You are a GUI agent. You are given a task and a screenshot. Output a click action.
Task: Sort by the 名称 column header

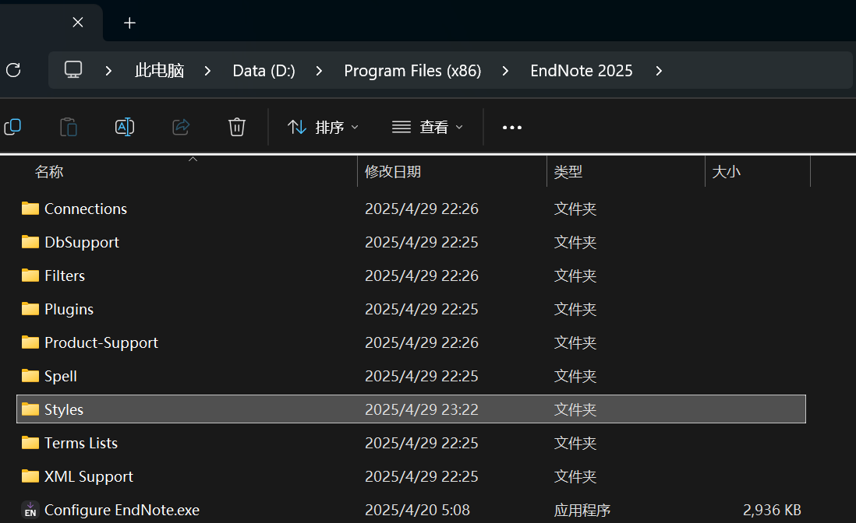coord(49,172)
